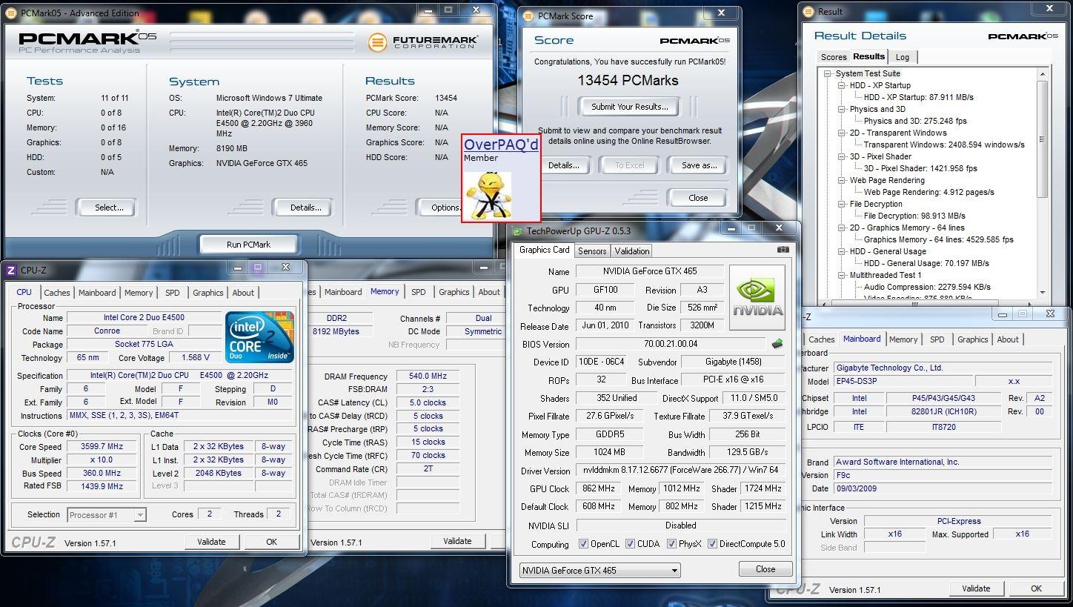
Task: Collapse the HDD - XP Startup node
Action: tap(842, 86)
